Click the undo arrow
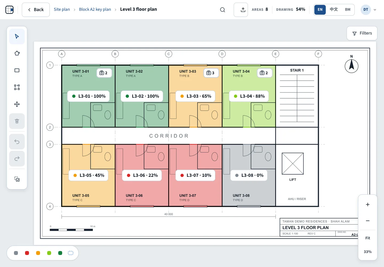This screenshot has height=267, width=384. click(17, 142)
